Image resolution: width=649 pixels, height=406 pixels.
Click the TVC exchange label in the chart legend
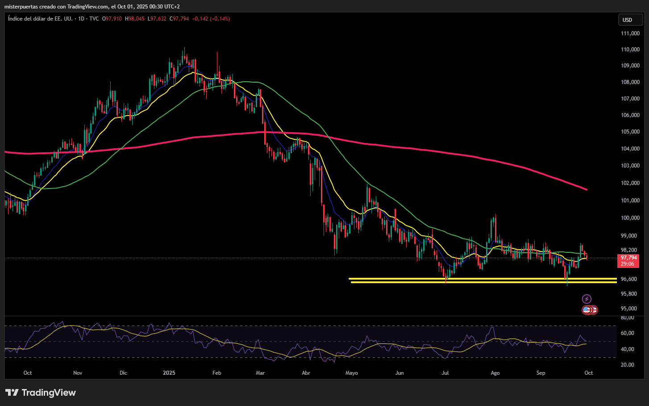(94, 19)
